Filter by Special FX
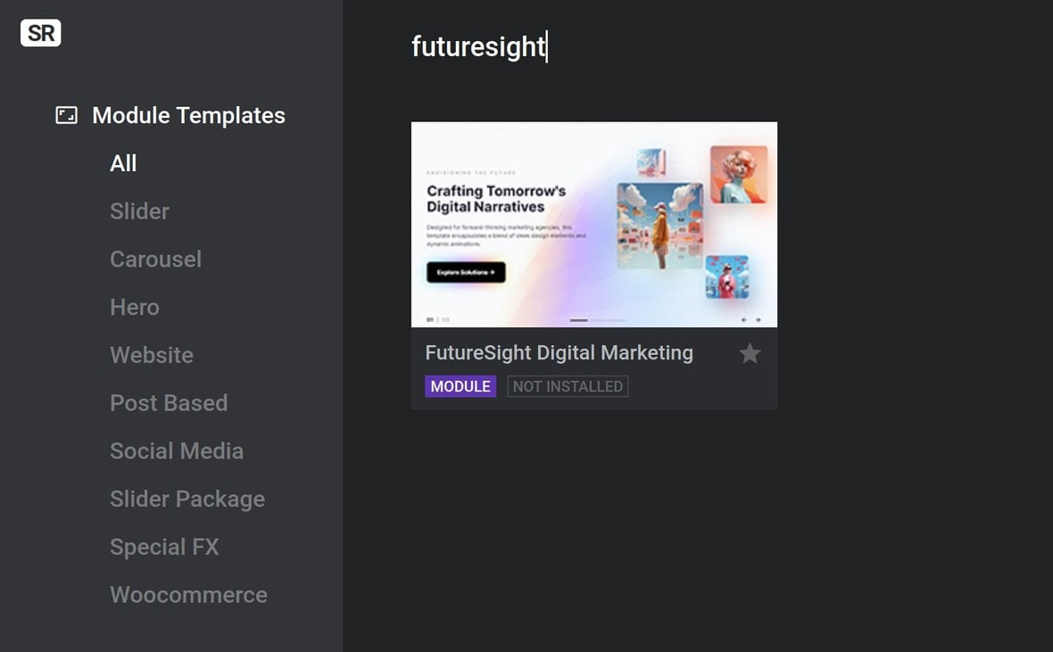Viewport: 1053px width, 652px height. (x=164, y=547)
